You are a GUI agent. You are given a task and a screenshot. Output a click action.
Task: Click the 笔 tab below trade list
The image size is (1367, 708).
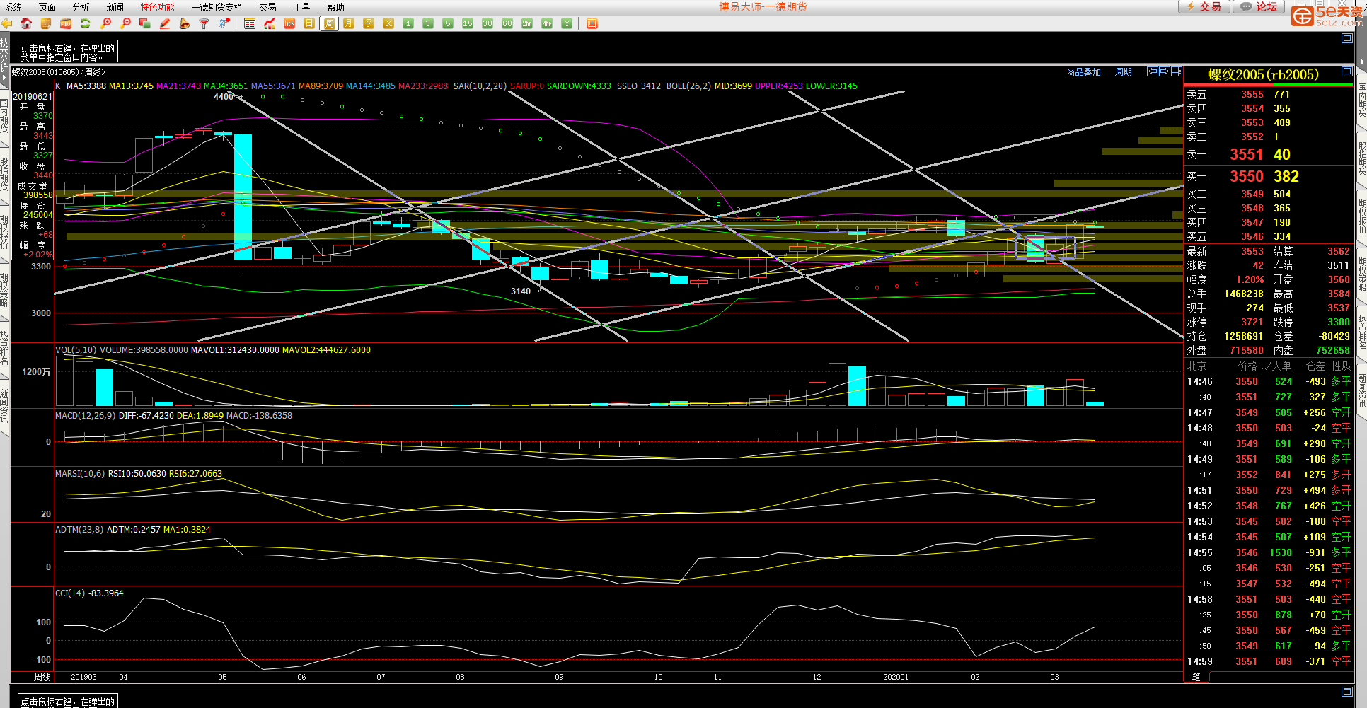point(1196,677)
